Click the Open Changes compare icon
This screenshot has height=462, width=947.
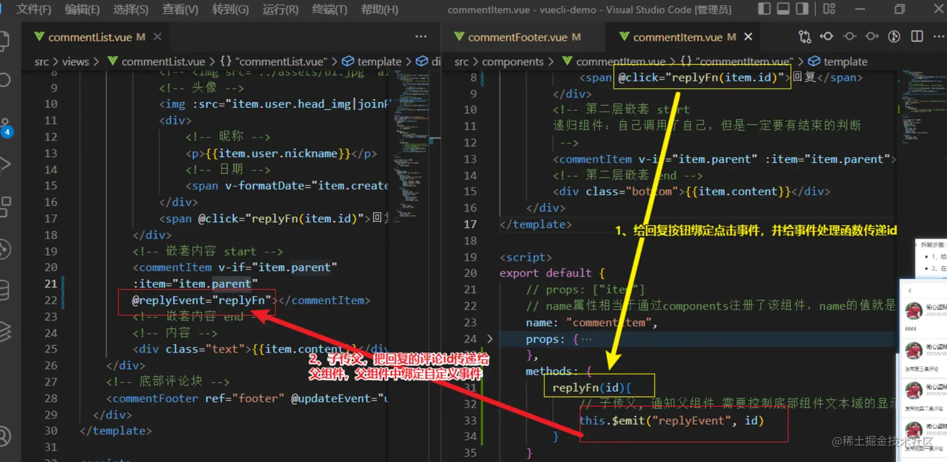click(805, 37)
